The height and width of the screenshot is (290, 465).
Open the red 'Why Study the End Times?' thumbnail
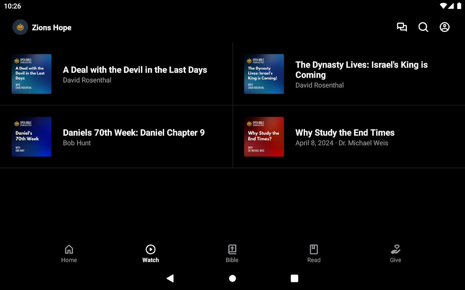pyautogui.click(x=264, y=137)
